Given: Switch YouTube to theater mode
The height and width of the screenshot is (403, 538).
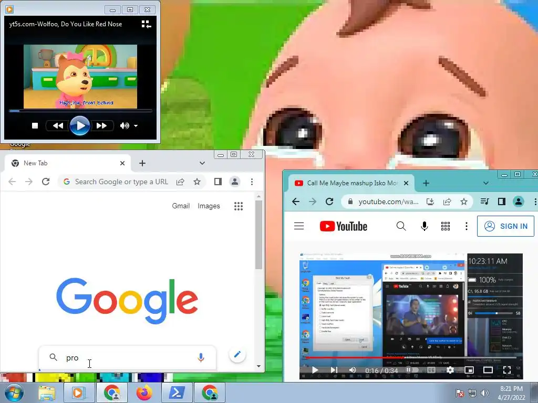Looking at the screenshot, I should [x=488, y=370].
